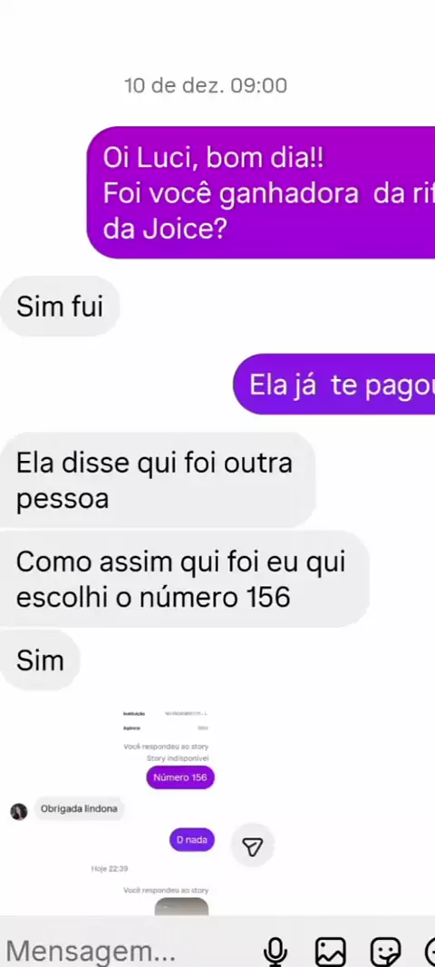Tap the paper-plane share icon beside image

point(253,846)
